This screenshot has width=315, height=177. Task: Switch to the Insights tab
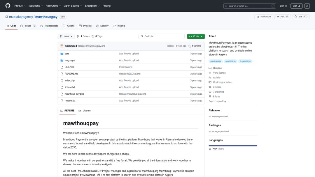tap(119, 26)
